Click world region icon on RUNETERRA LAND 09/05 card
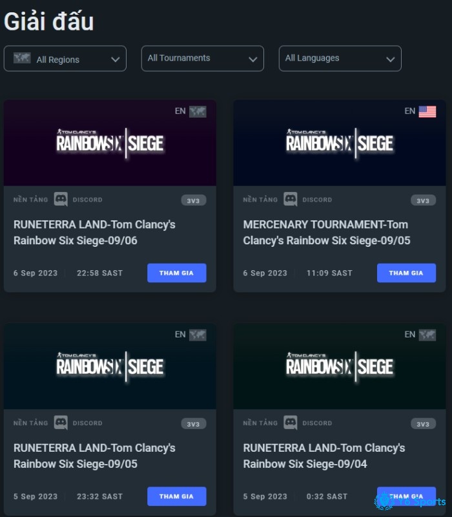Viewport: 452px width, 517px height. pyautogui.click(x=198, y=335)
